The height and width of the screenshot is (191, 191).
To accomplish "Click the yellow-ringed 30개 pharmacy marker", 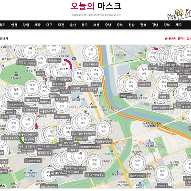I will (x=51, y=134).
